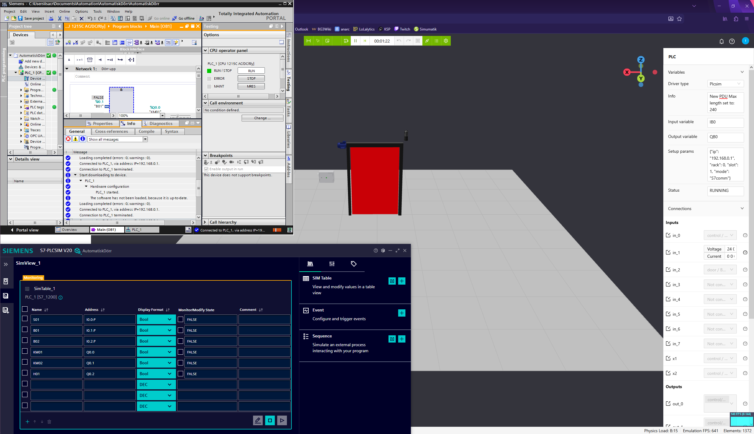Open the Driver type Plcsim dropdown
754x434 pixels.
tap(725, 84)
